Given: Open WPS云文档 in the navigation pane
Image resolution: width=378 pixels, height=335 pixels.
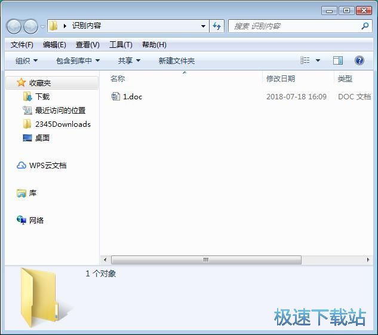Looking at the screenshot, I should click(x=48, y=166).
